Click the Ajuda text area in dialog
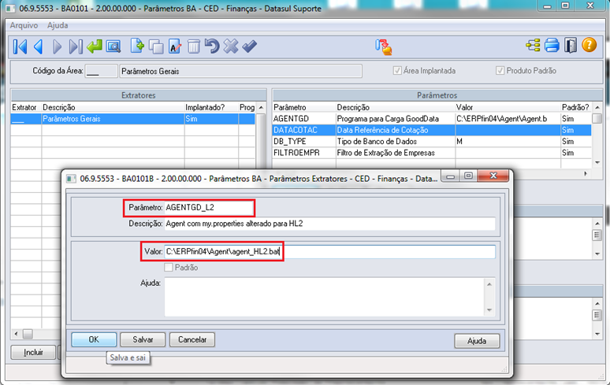This screenshot has height=385, width=610. (x=325, y=297)
